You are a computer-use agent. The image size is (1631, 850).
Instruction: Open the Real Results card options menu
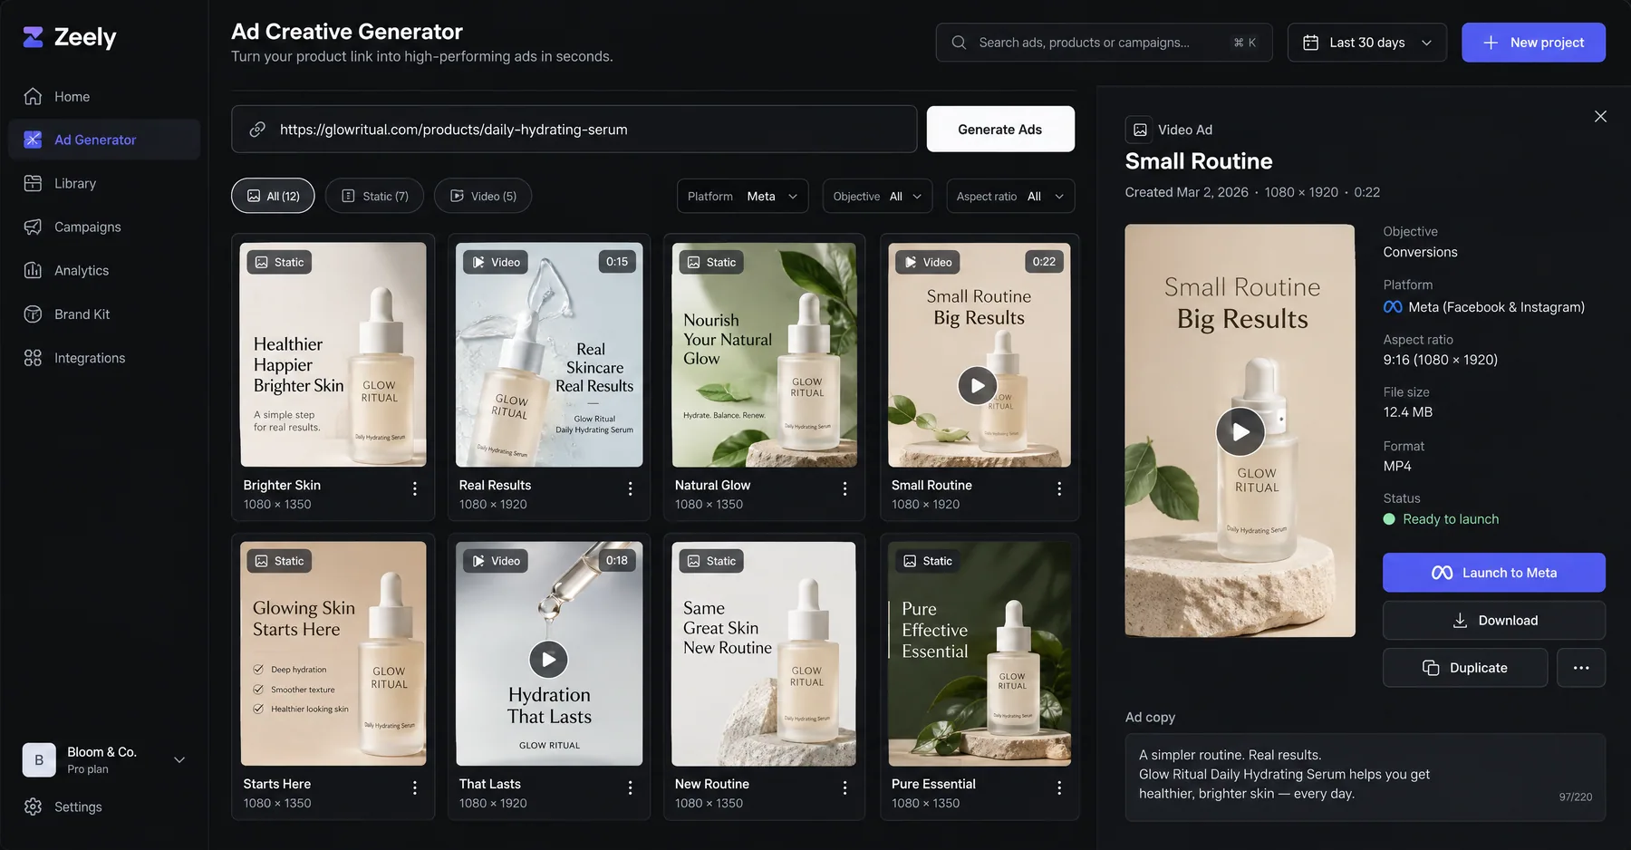[x=631, y=488]
